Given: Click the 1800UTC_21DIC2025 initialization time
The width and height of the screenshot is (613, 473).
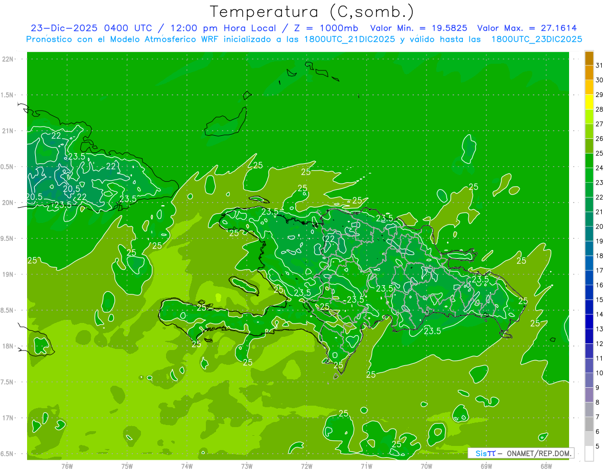Looking at the screenshot, I should pos(350,39).
